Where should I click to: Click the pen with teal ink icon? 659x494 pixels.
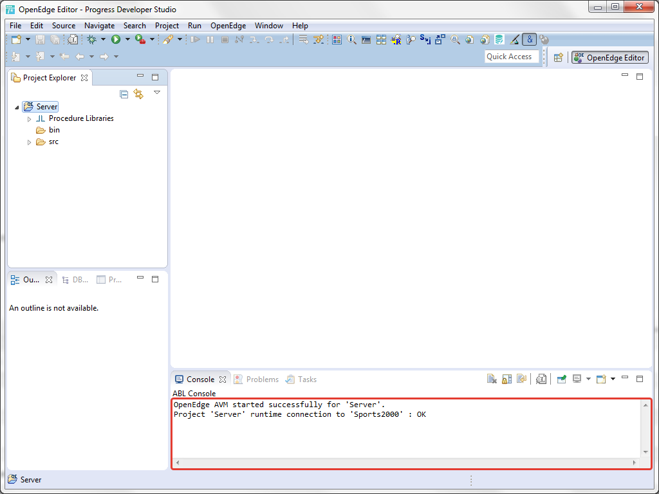point(514,39)
